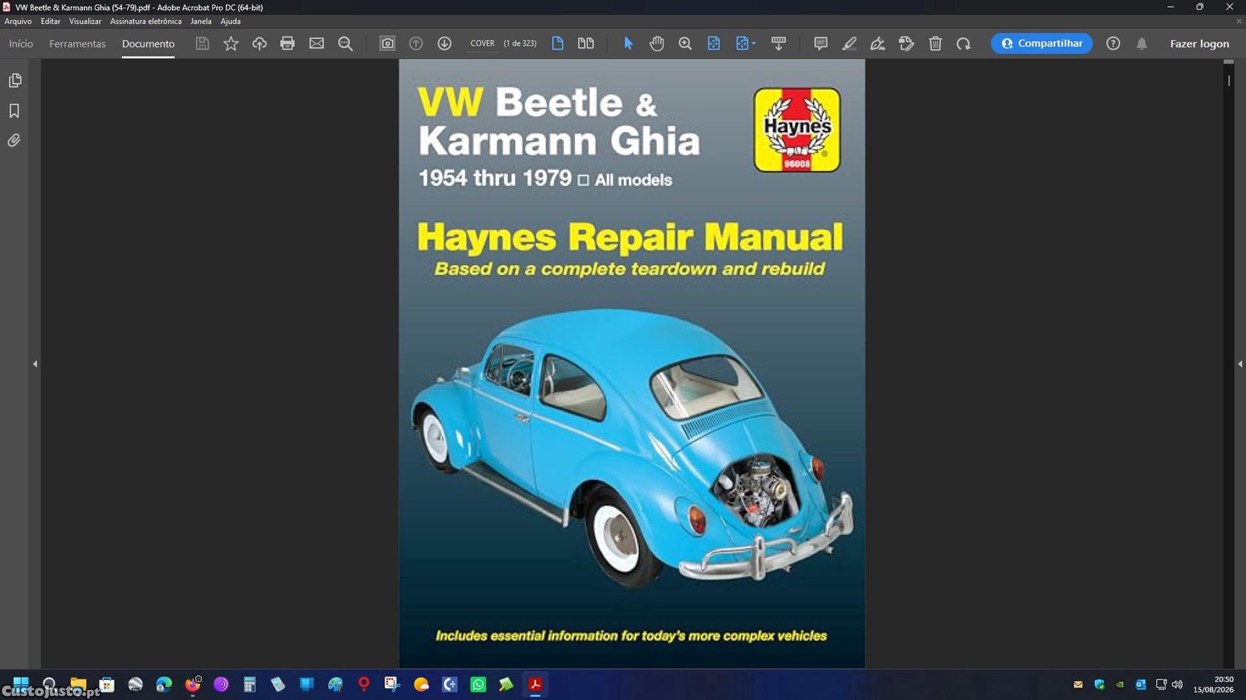The height and width of the screenshot is (700, 1246).
Task: Click the COVER page number field
Action: (x=483, y=43)
